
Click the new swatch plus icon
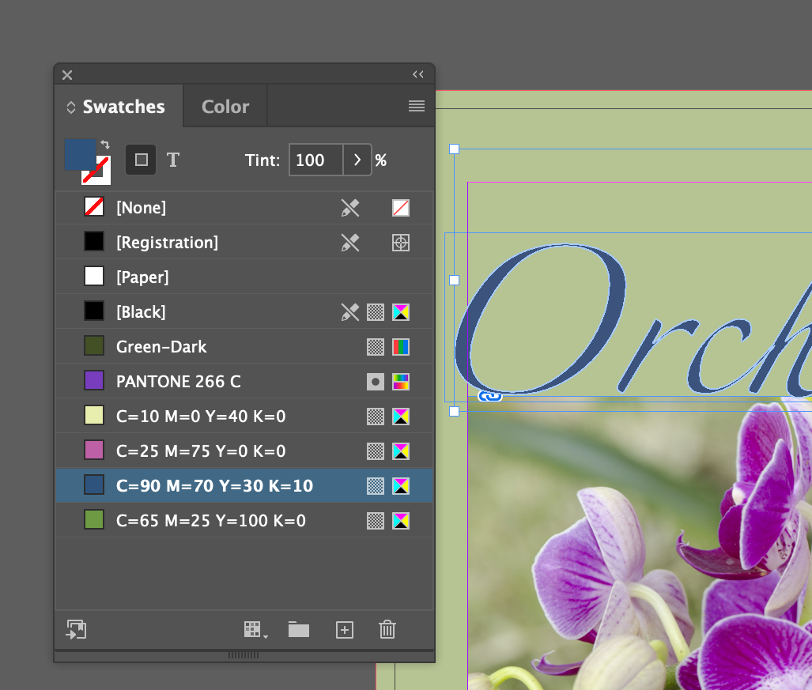coord(345,630)
